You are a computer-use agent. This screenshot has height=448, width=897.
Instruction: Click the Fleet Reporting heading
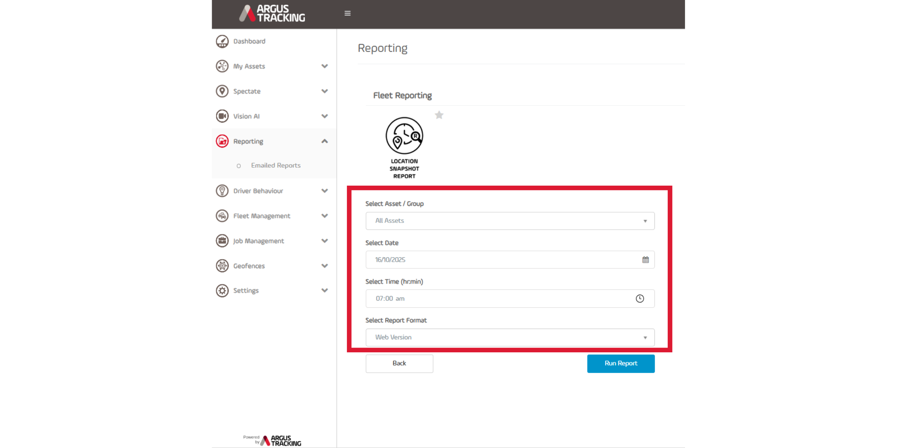click(x=402, y=95)
